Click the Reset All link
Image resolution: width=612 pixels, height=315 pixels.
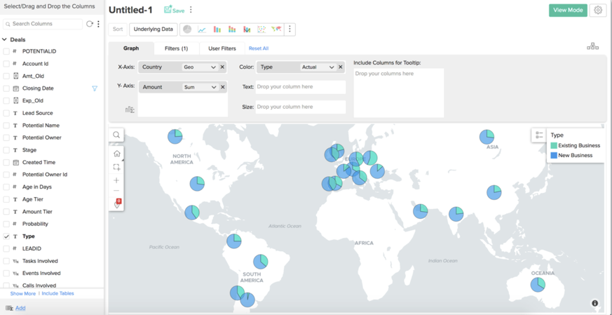pyautogui.click(x=258, y=48)
